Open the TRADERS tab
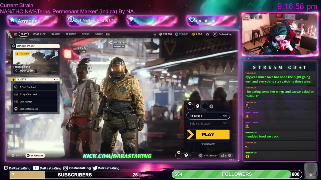The width and height of the screenshot is (321, 180). (x=71, y=34)
